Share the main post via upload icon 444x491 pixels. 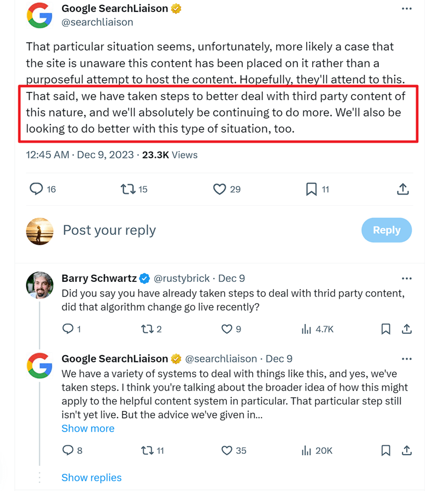coord(402,189)
